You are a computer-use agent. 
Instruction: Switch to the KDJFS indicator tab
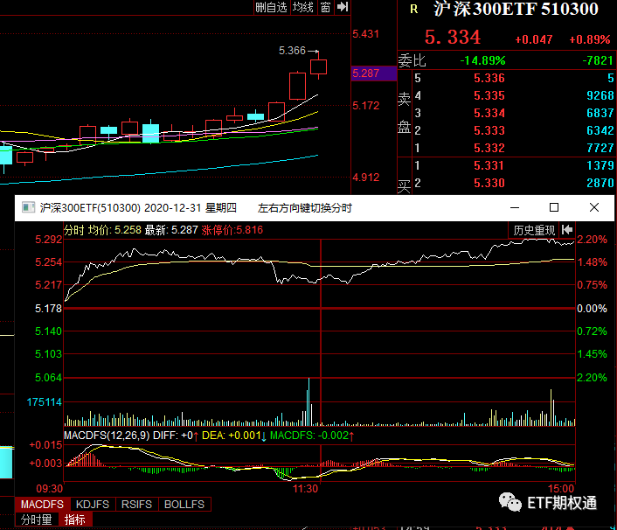pyautogui.click(x=93, y=505)
